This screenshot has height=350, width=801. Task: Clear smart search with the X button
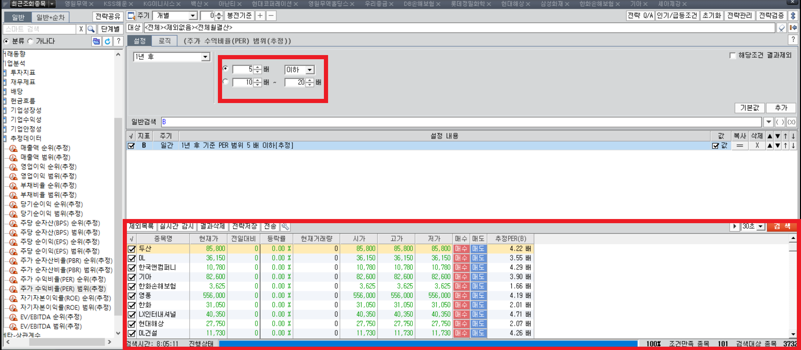81,29
